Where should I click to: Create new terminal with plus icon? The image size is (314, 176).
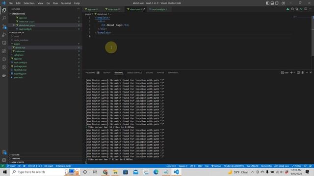[291, 73]
